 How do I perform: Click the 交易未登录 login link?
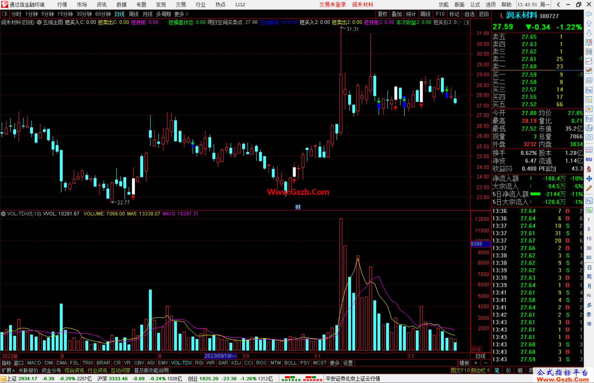coord(332,4)
